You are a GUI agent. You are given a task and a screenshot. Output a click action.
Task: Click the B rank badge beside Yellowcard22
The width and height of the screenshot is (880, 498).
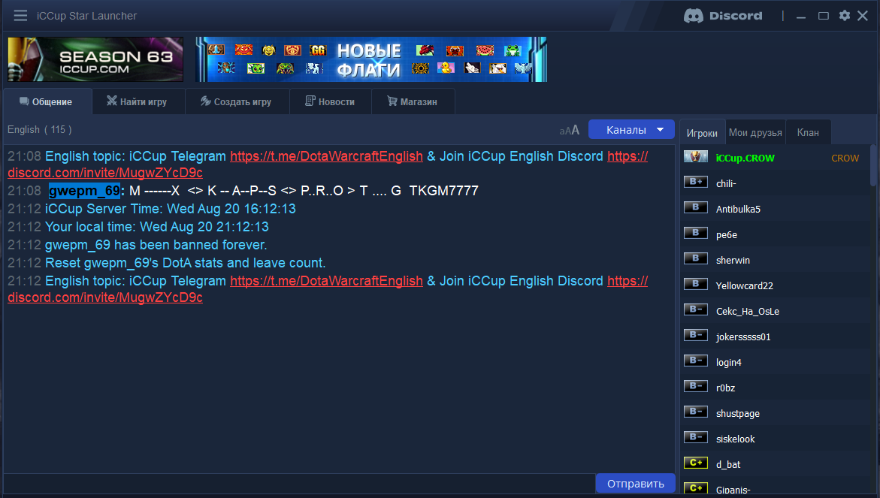coord(695,284)
